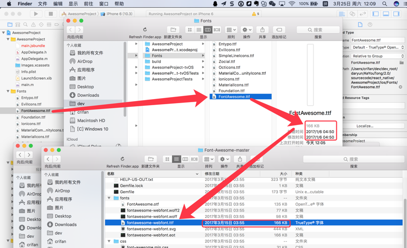Screen dimensions: 407x248
Task: Select the Xcode standard editor icon
Action: tap(342, 14)
